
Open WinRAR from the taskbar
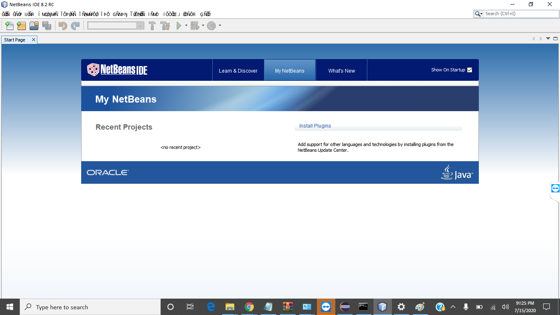pos(287,307)
